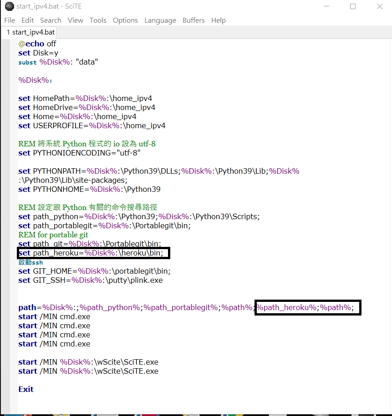Viewport: 392px width, 416px height.
Task: Open the View menu
Action: coord(76,20)
